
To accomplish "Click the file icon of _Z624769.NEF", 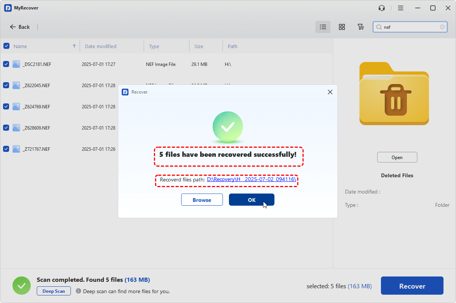I will click(x=16, y=106).
